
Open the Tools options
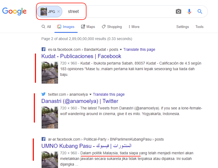[199, 27]
